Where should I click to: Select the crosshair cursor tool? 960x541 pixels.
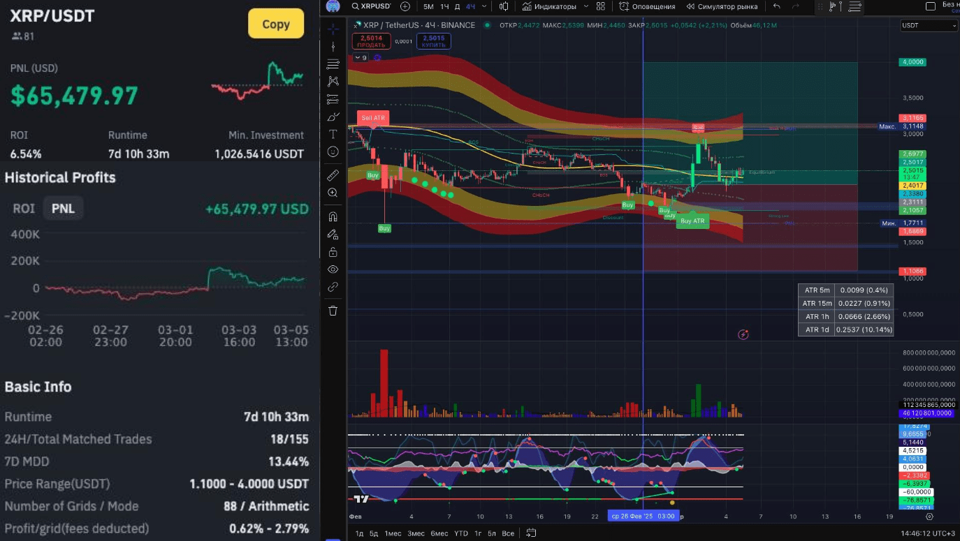click(333, 29)
